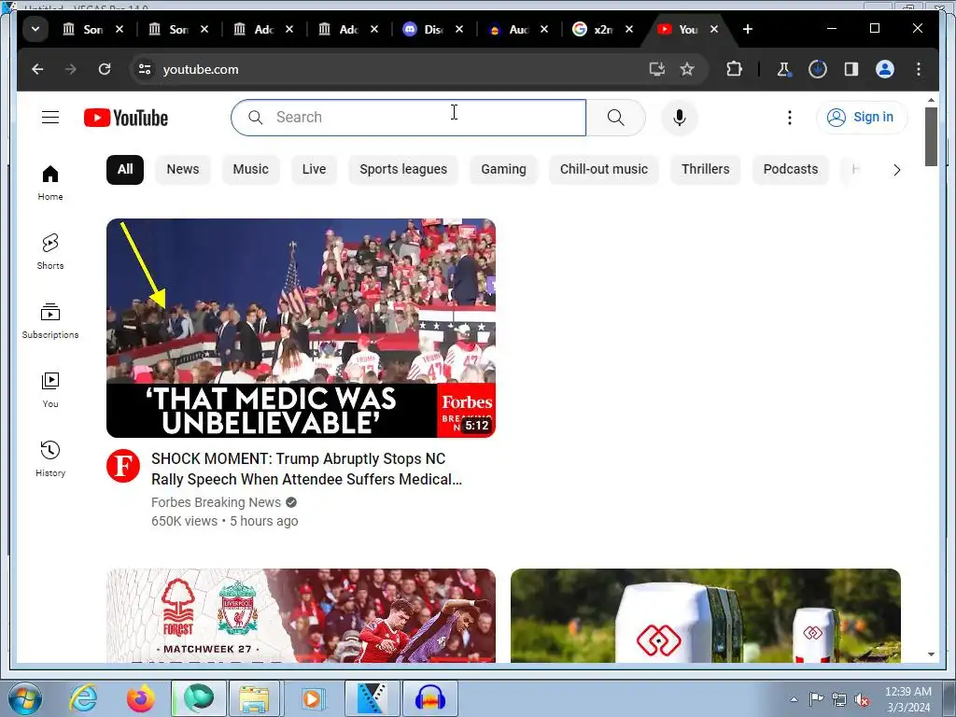This screenshot has height=717, width=956.
Task: Launch Firefox from taskbar
Action: click(x=140, y=698)
